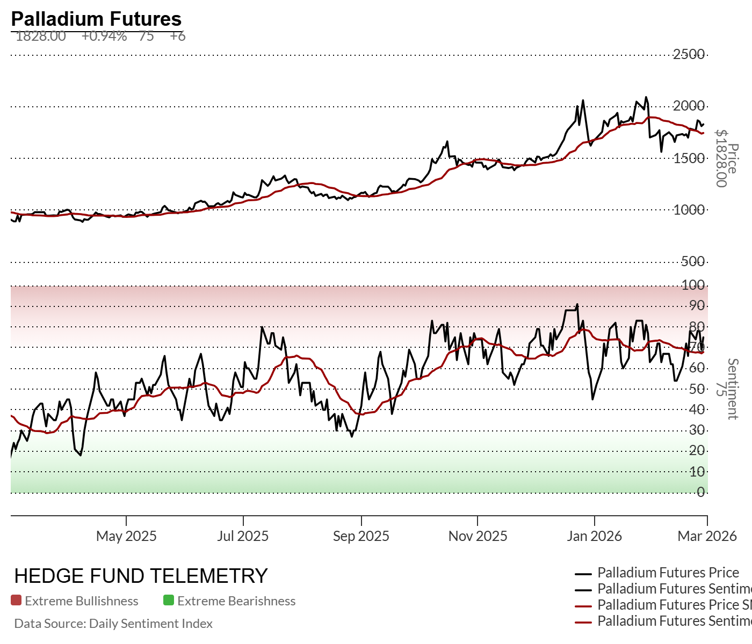752x644 pixels.
Task: Click the Palladium Futures chart title
Action: [x=96, y=19]
